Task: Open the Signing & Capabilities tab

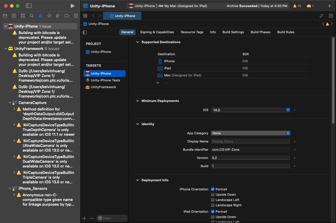Action: (x=157, y=32)
